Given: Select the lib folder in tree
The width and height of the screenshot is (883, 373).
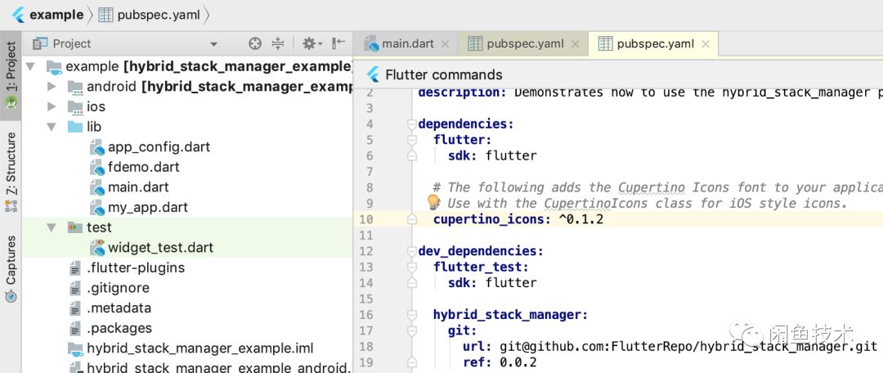Looking at the screenshot, I should click(x=94, y=127).
